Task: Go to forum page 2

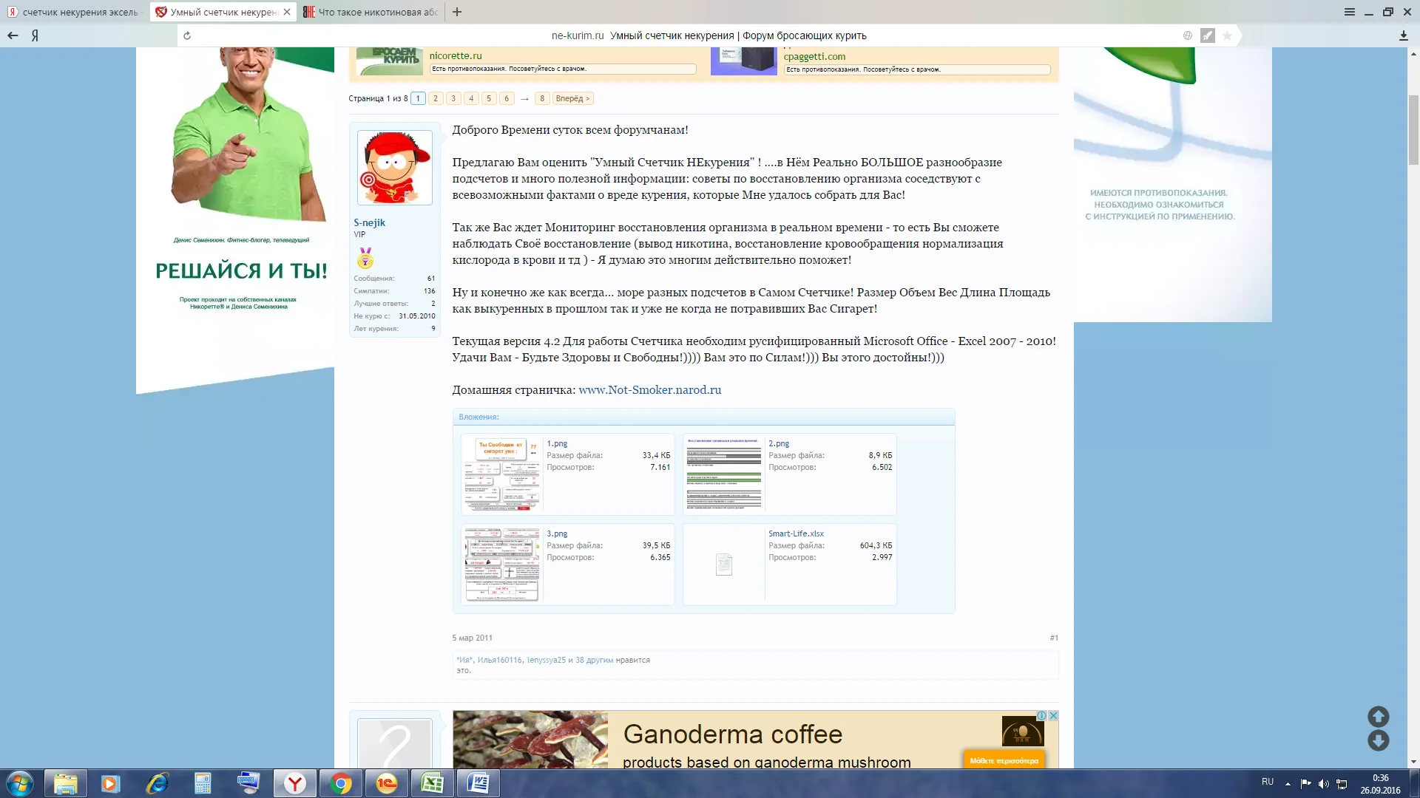Action: tap(436, 98)
